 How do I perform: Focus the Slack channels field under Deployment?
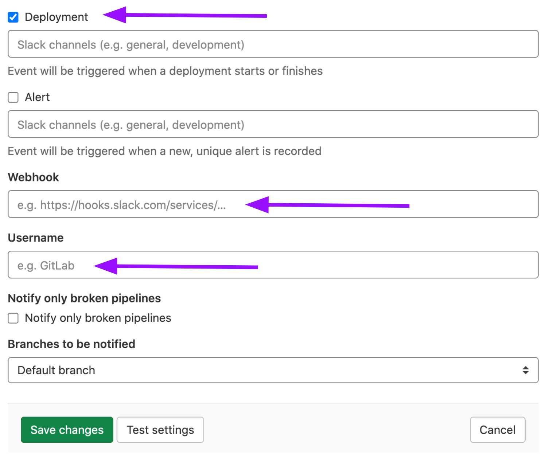pos(273,44)
